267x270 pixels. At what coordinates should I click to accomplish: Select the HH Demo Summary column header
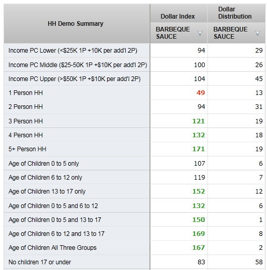pyautogui.click(x=77, y=24)
